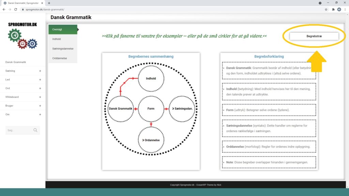Click the padlock site info icon
349x196 pixels.
[x=23, y=10]
